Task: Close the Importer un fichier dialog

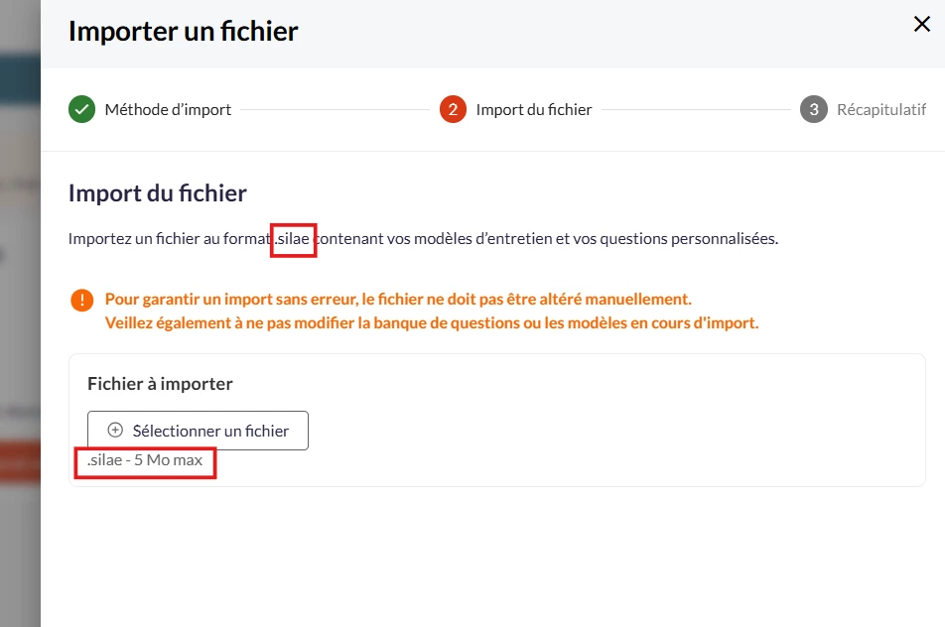Action: click(921, 25)
